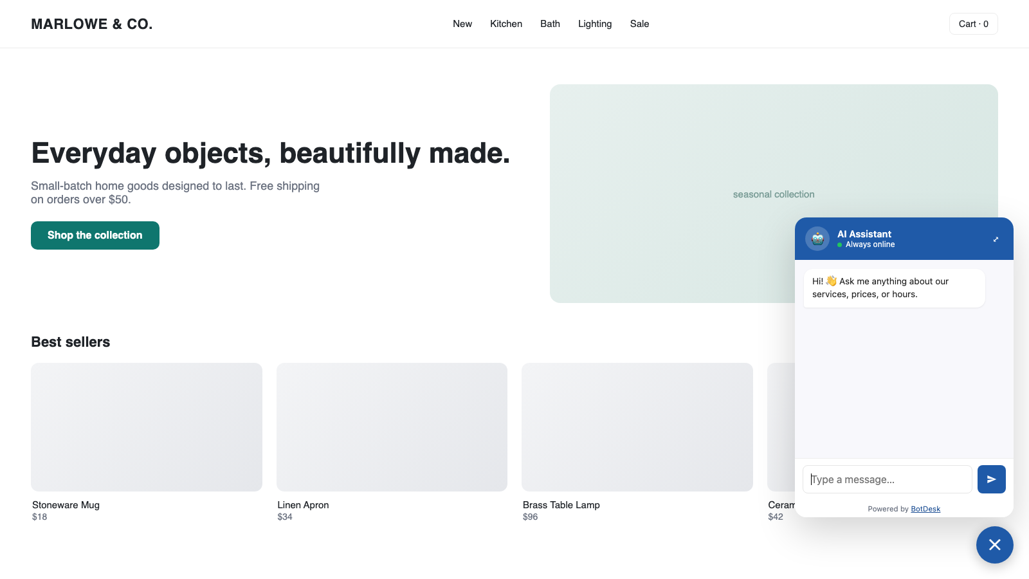Click the chat greeting message bubble

click(x=894, y=288)
